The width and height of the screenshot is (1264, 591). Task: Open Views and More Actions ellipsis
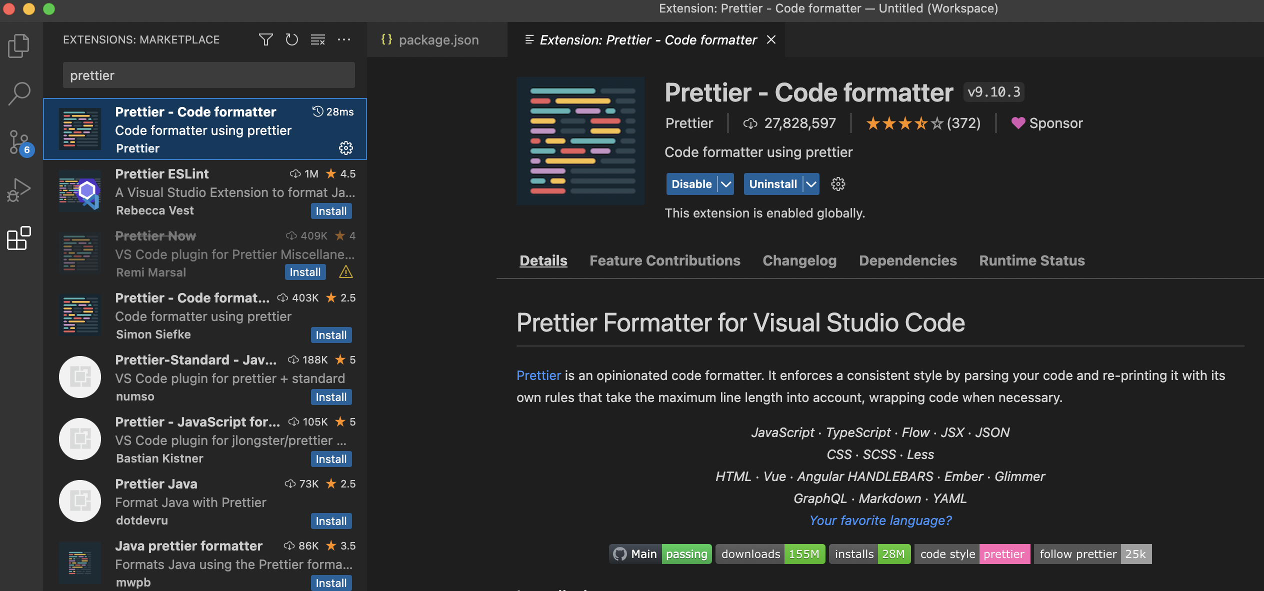pyautogui.click(x=344, y=39)
